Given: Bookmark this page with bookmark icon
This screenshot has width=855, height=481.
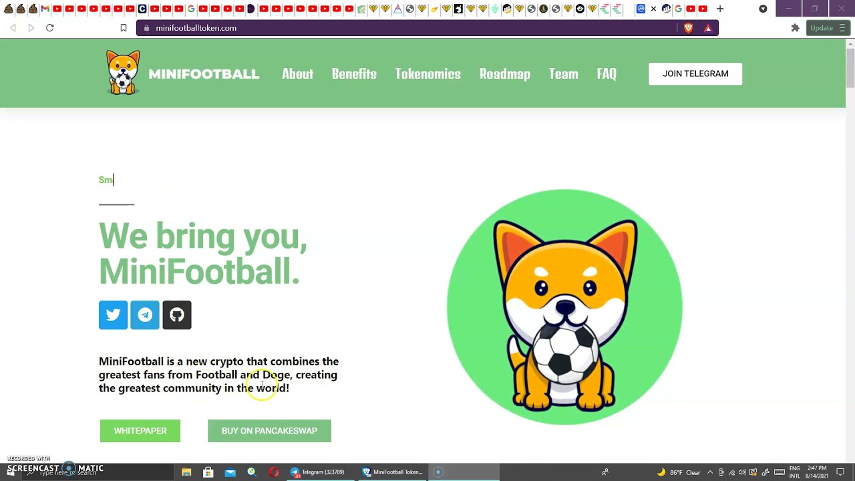Looking at the screenshot, I should (x=124, y=28).
